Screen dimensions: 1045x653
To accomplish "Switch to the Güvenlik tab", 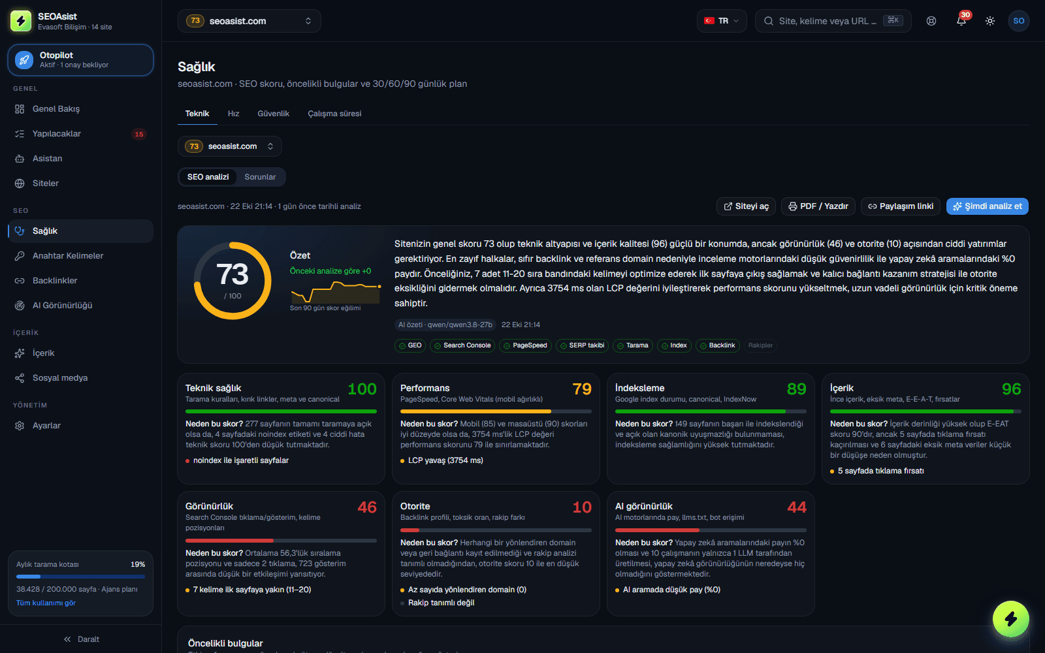I will (x=273, y=114).
